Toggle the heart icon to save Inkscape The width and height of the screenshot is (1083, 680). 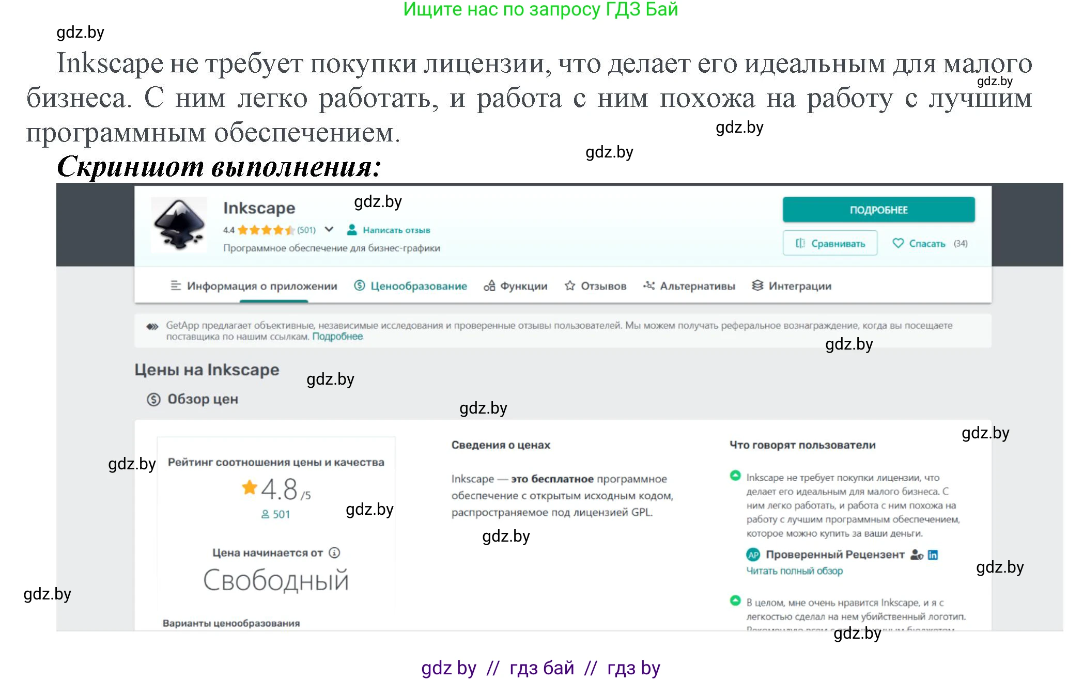pyautogui.click(x=898, y=243)
